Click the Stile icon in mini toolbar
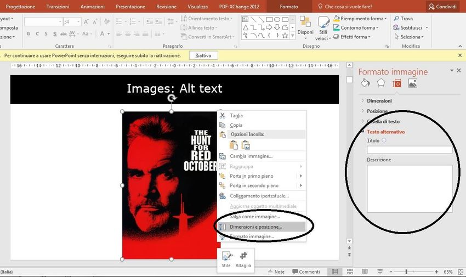466x277 pixels. 226,259
